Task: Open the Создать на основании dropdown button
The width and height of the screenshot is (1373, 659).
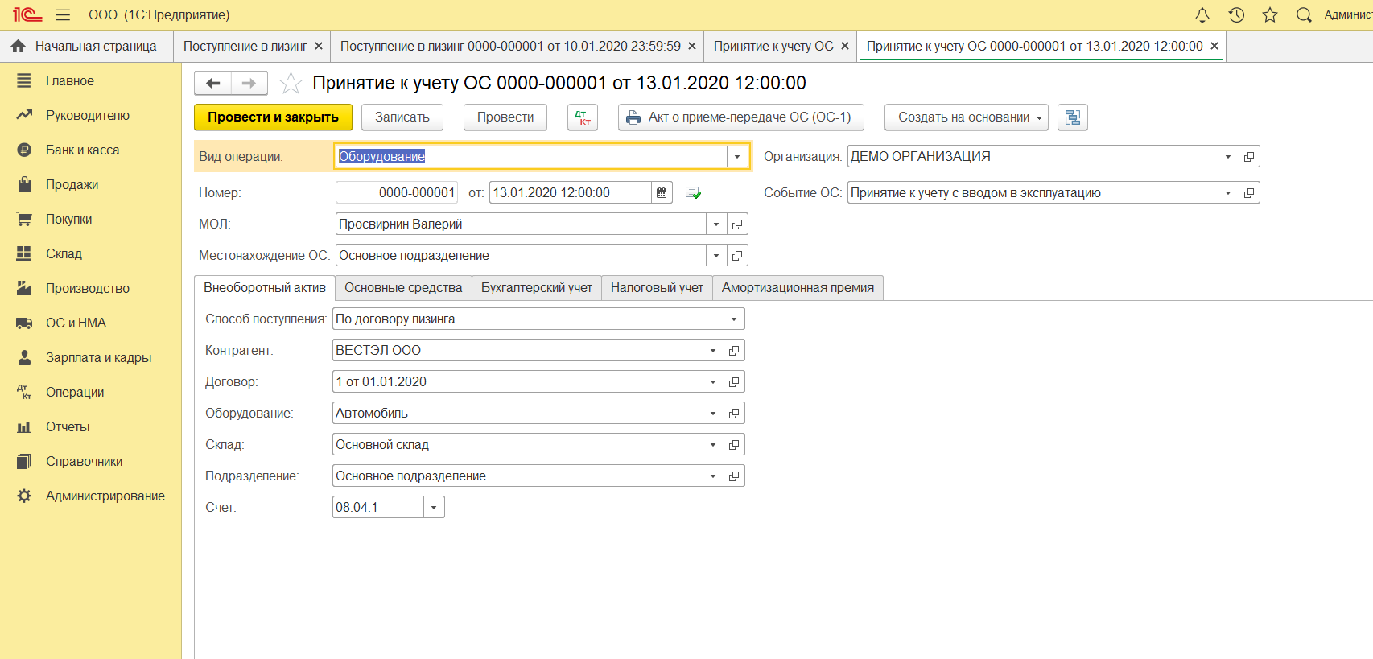Action: coord(966,117)
